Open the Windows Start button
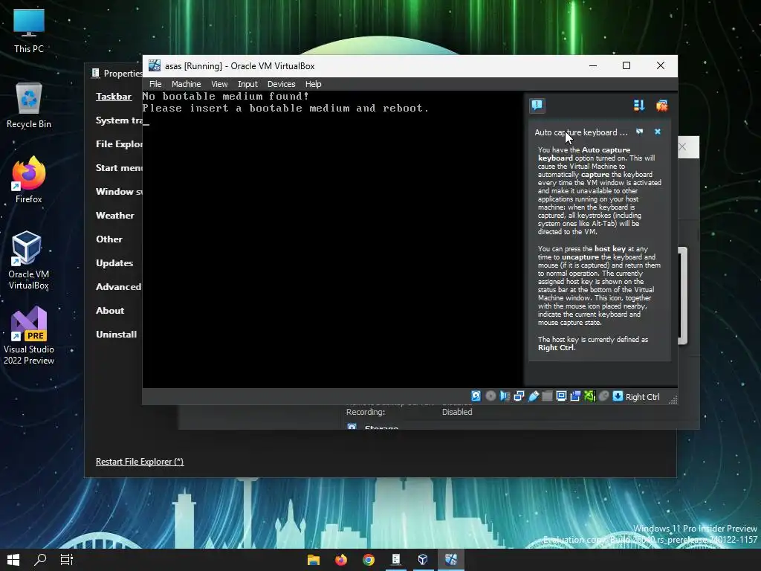Screen dimensions: 761x571 [x=13, y=560]
